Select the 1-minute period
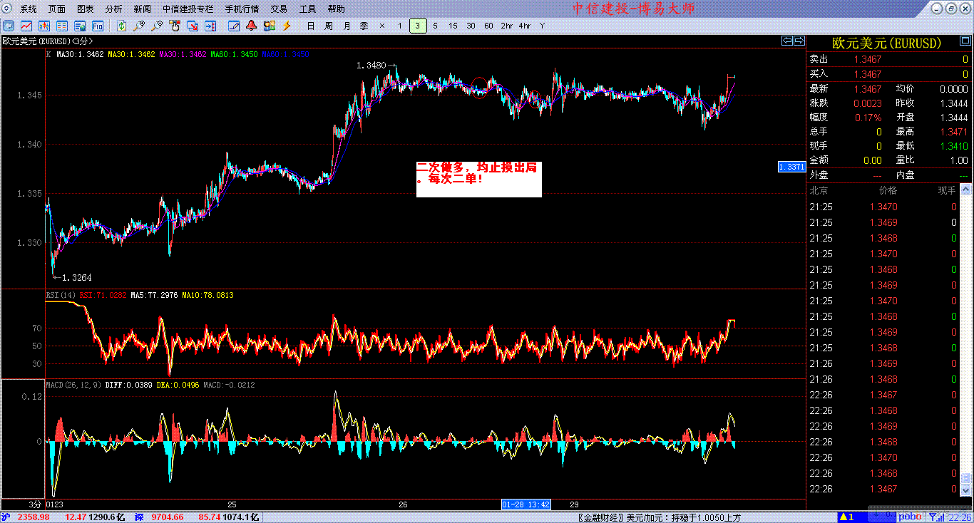 [400, 26]
